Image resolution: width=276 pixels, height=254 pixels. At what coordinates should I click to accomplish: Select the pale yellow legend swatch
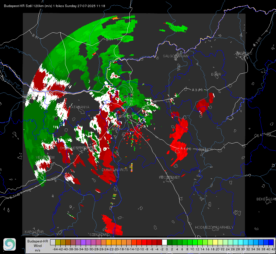[x=215, y=242]
